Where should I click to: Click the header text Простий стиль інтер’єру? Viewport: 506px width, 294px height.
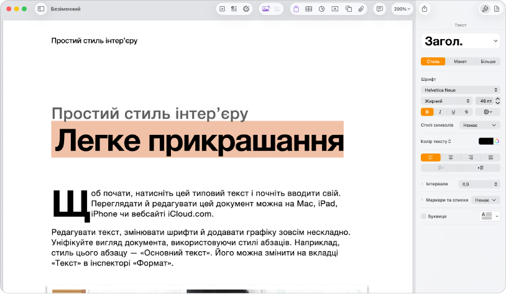tap(94, 40)
